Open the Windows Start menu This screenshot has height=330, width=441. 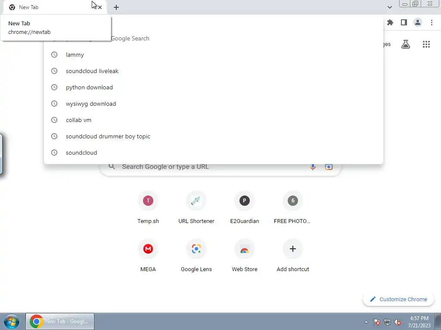[x=12, y=321]
